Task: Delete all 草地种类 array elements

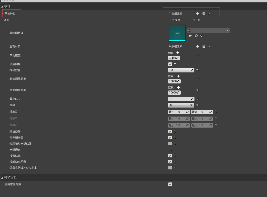Action: point(204,14)
